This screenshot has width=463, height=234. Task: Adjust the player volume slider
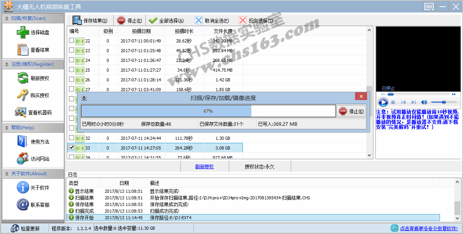pyautogui.click(x=443, y=102)
